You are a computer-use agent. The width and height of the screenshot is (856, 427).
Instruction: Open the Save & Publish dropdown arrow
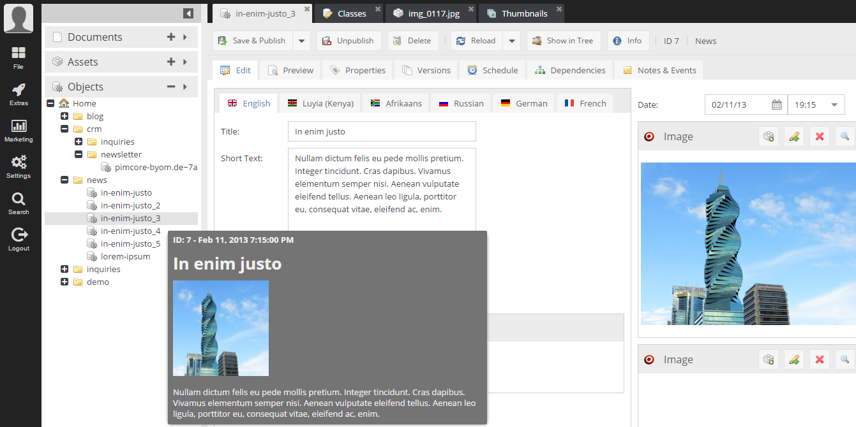point(302,41)
